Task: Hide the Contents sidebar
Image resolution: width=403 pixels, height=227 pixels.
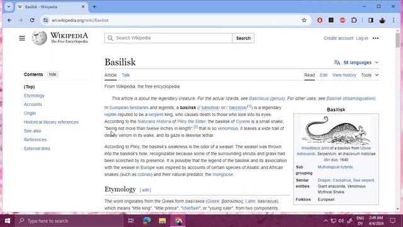Action: click(x=52, y=74)
